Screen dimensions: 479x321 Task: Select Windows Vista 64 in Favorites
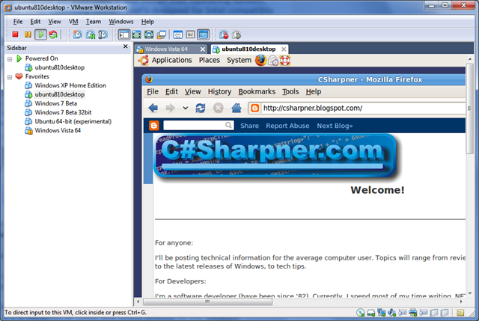[x=58, y=130]
